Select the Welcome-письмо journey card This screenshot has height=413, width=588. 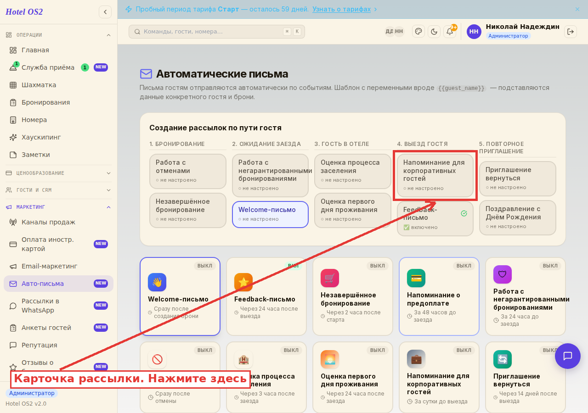270,214
